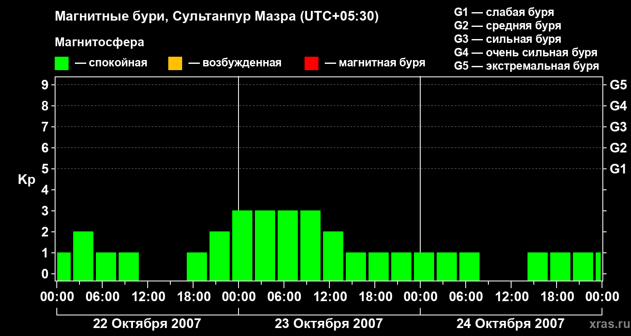The image size is (631, 336).
Task: Select the 'G5 — экстремальная буря' legend line
Action: pyautogui.click(x=527, y=66)
